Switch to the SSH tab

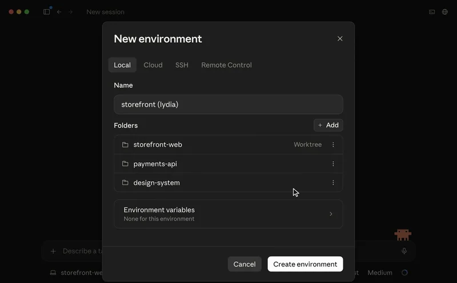pos(182,65)
